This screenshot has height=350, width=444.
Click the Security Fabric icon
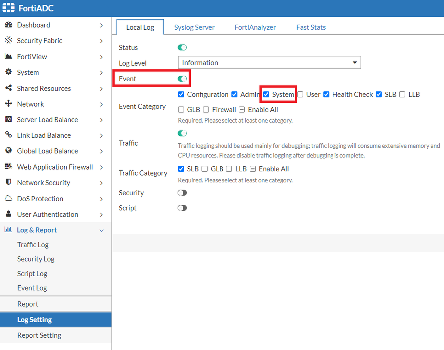(9, 40)
